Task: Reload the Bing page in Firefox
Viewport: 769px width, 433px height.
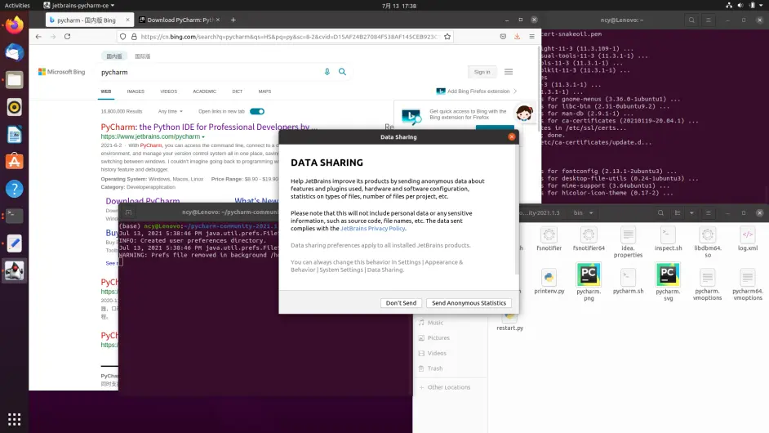Action: click(x=67, y=36)
